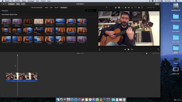Show clip information icon
182x102 pixels.
pyautogui.click(x=142, y=7)
